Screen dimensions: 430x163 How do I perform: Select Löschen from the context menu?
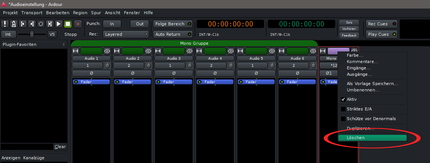point(372,138)
